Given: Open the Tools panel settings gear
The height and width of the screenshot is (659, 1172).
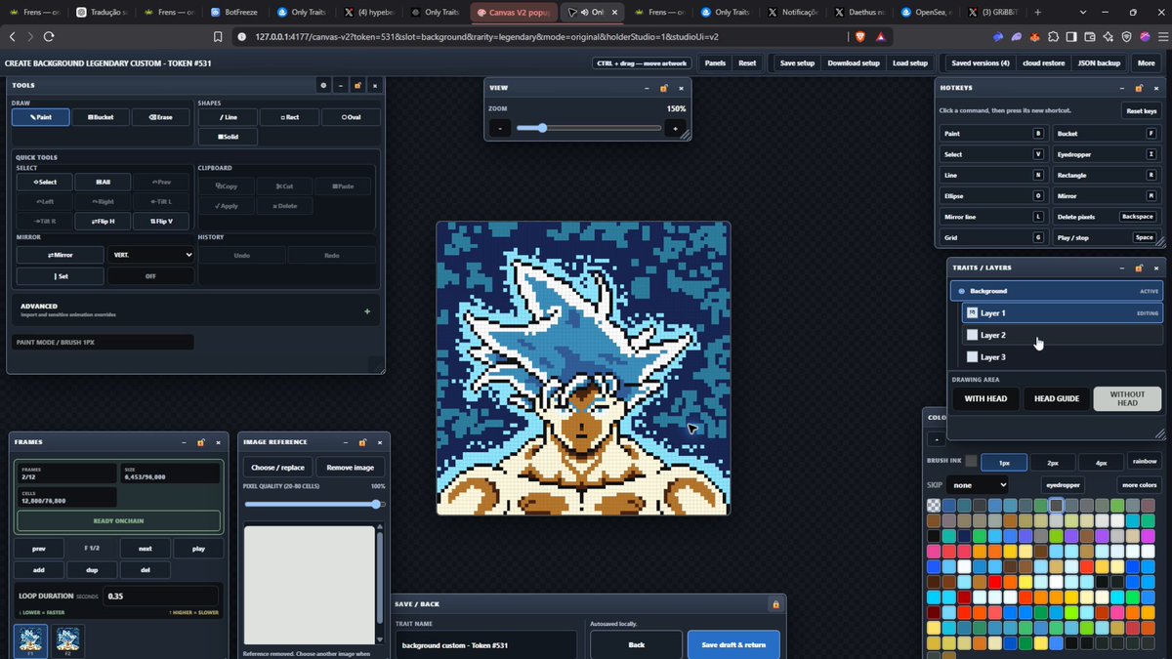Looking at the screenshot, I should [x=323, y=86].
